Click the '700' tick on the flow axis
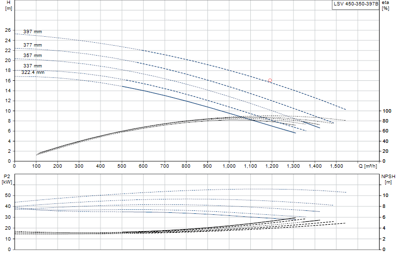The image size is (398, 258). (x=165, y=166)
